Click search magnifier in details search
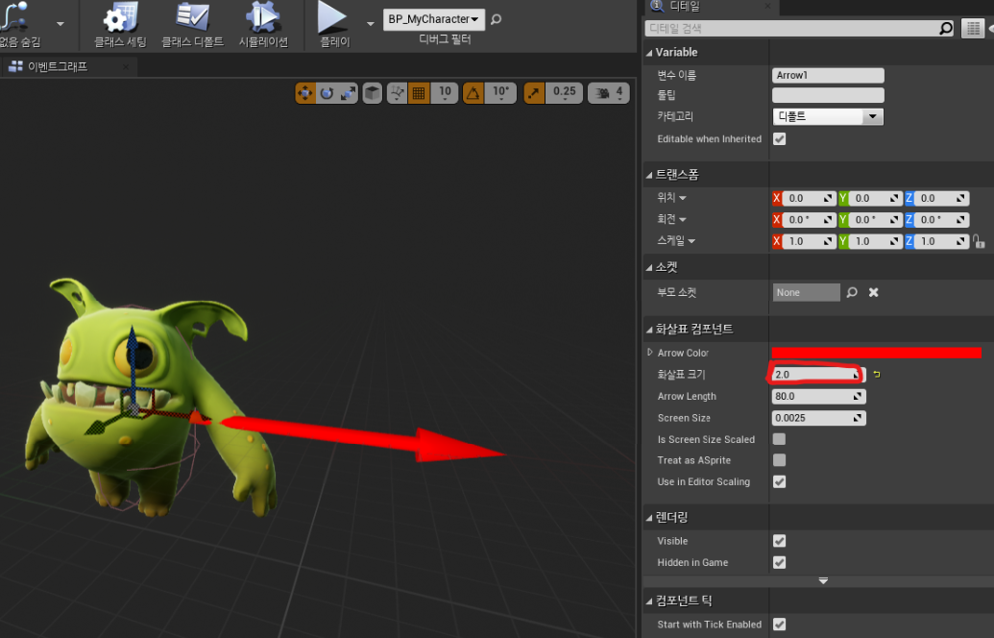 tap(945, 29)
